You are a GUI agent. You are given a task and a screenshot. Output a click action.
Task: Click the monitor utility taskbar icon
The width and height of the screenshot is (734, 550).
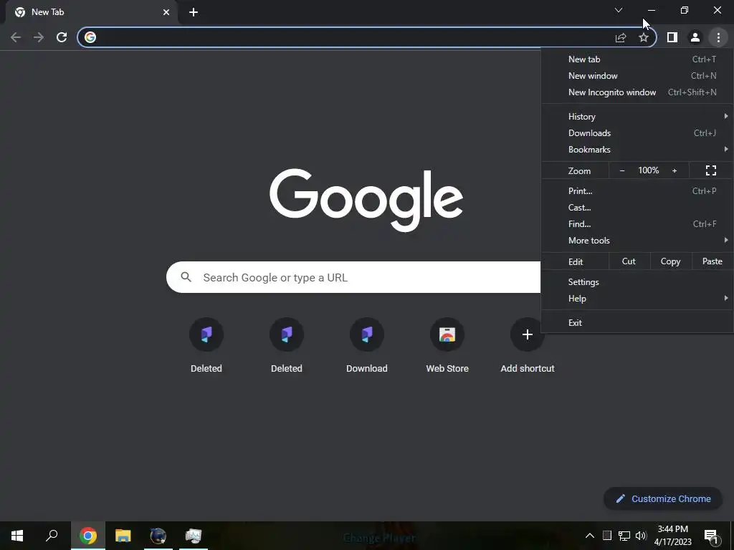pyautogui.click(x=194, y=536)
